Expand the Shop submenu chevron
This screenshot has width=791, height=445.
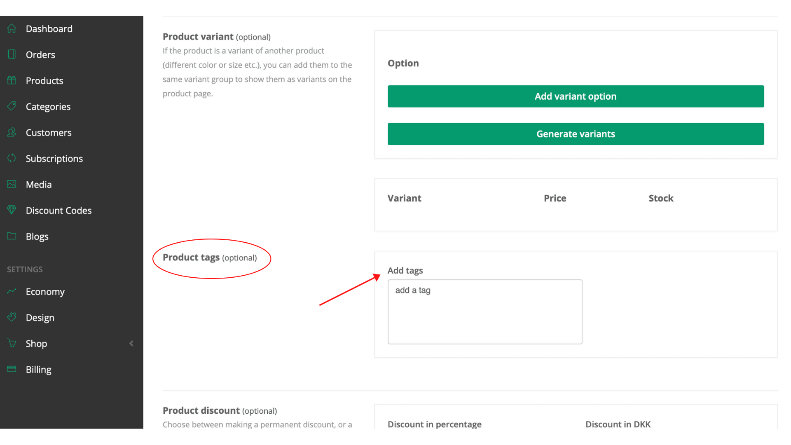tap(131, 343)
